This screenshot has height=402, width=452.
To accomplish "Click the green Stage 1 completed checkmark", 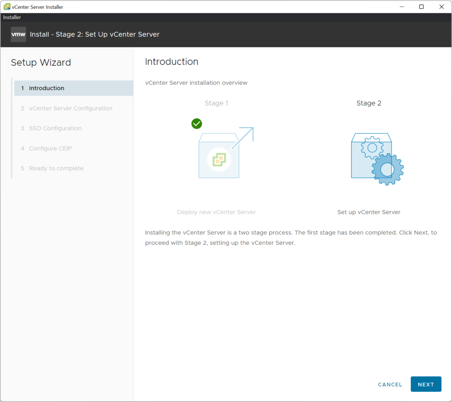I will [x=196, y=124].
